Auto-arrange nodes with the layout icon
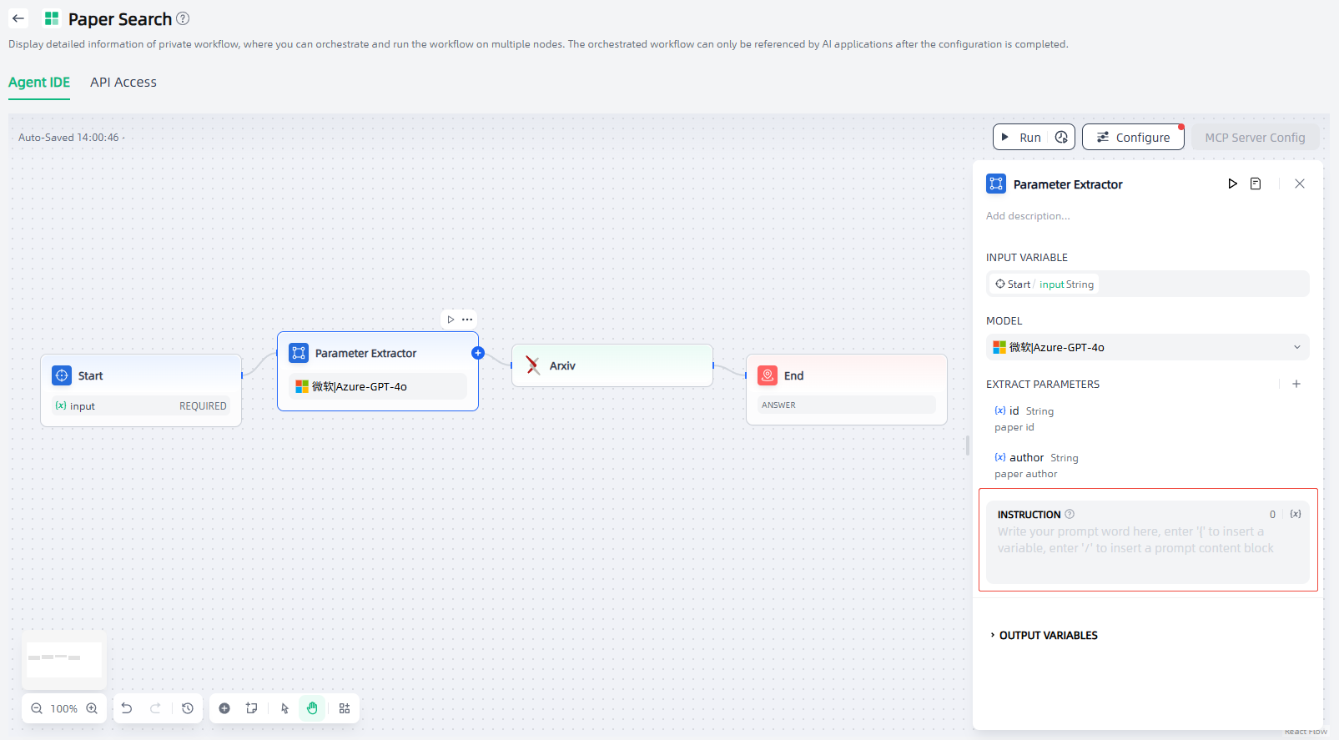1339x740 pixels. tap(345, 708)
